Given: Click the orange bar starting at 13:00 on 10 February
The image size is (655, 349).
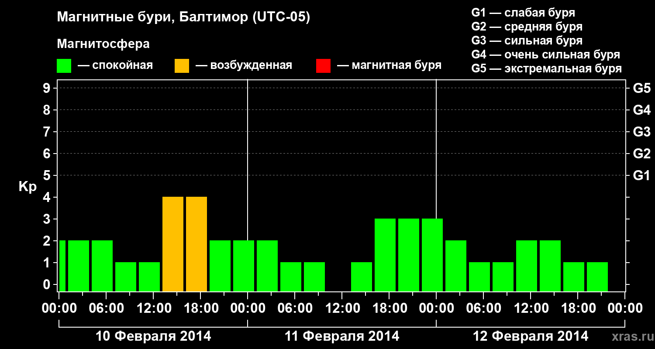Looking at the screenshot, I should pyautogui.click(x=173, y=244).
